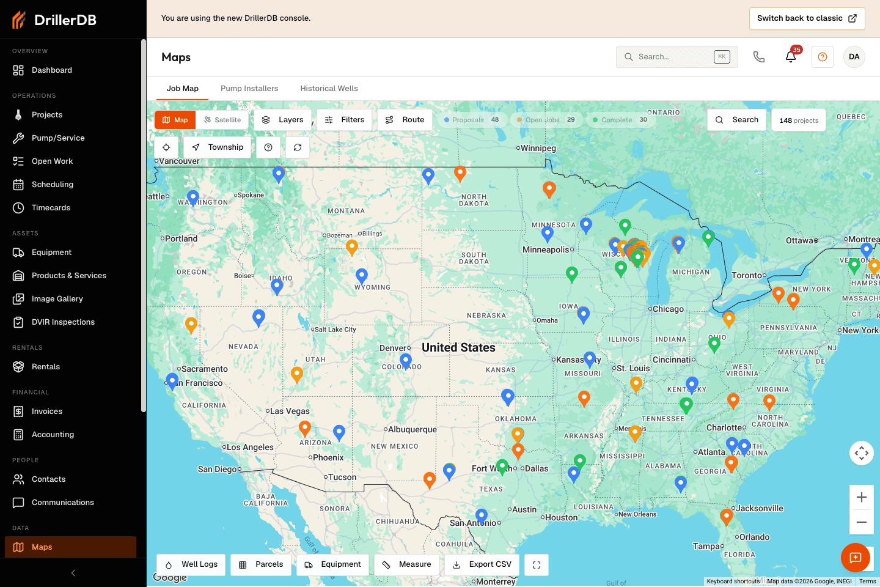Switch to the Historical Wells tab

click(329, 89)
